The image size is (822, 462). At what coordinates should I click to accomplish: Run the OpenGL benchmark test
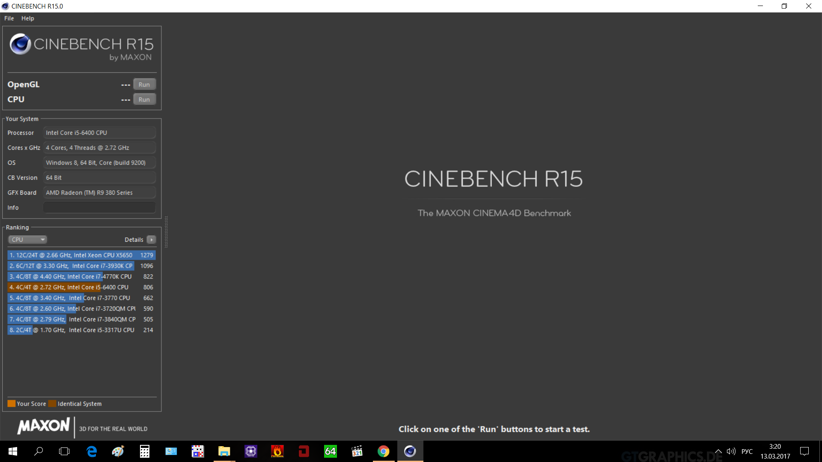click(x=144, y=84)
